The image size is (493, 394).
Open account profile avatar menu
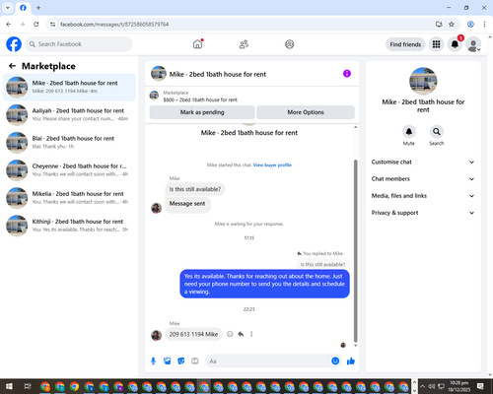click(473, 44)
